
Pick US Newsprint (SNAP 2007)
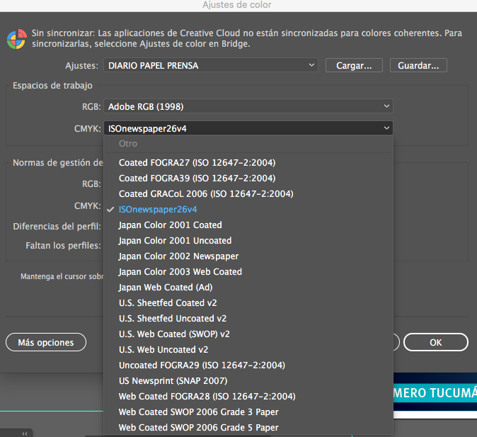pos(248,380)
